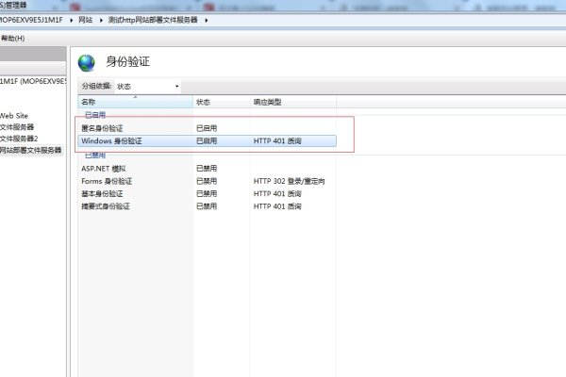This screenshot has height=377, width=566.
Task: Select the 基本身份验证 entry
Action: tap(102, 193)
